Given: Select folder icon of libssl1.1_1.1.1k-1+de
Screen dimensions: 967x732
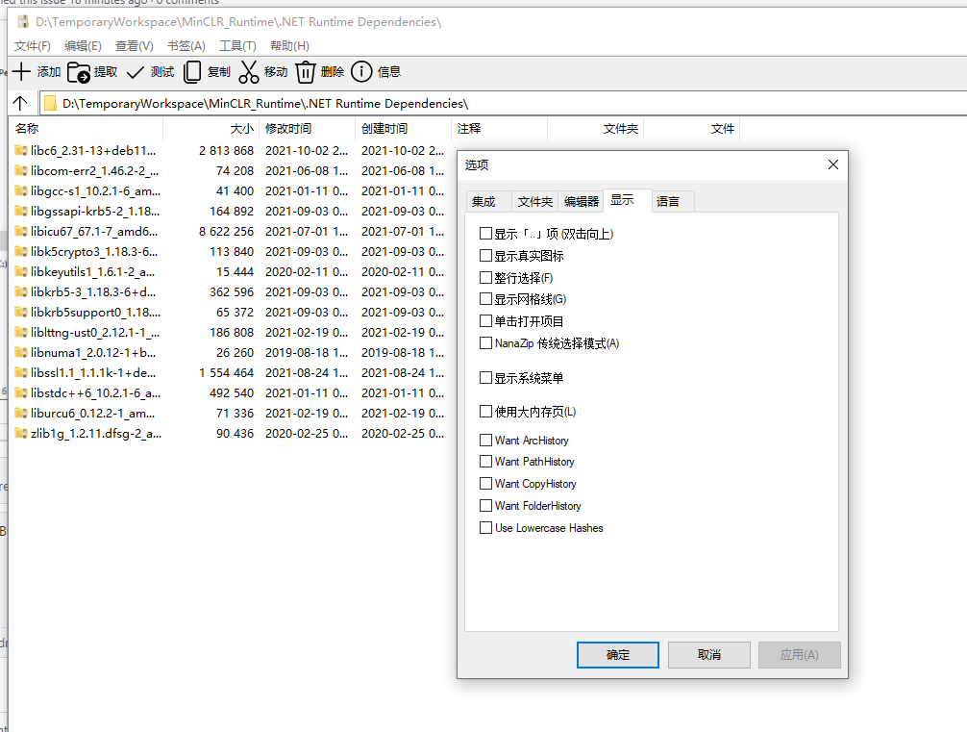Looking at the screenshot, I should click(21, 373).
